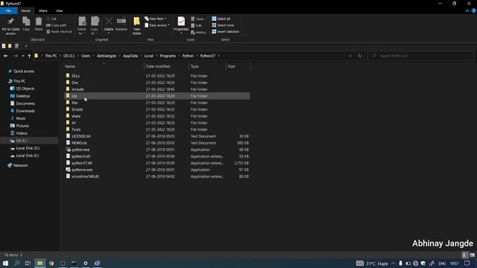Switch to large icons view layout
477x268 pixels.
pyautogui.click(x=472, y=255)
